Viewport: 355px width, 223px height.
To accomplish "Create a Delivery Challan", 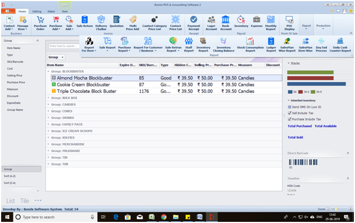I will click(x=101, y=23).
